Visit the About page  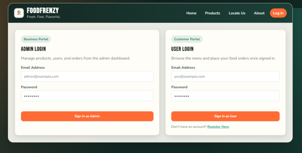[259, 13]
